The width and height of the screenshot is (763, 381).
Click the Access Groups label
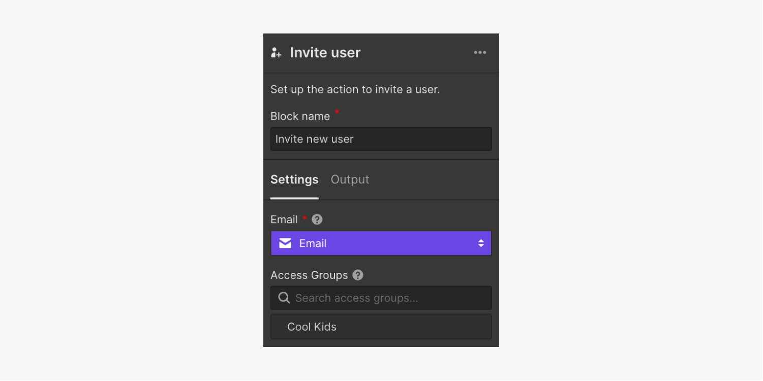point(309,275)
